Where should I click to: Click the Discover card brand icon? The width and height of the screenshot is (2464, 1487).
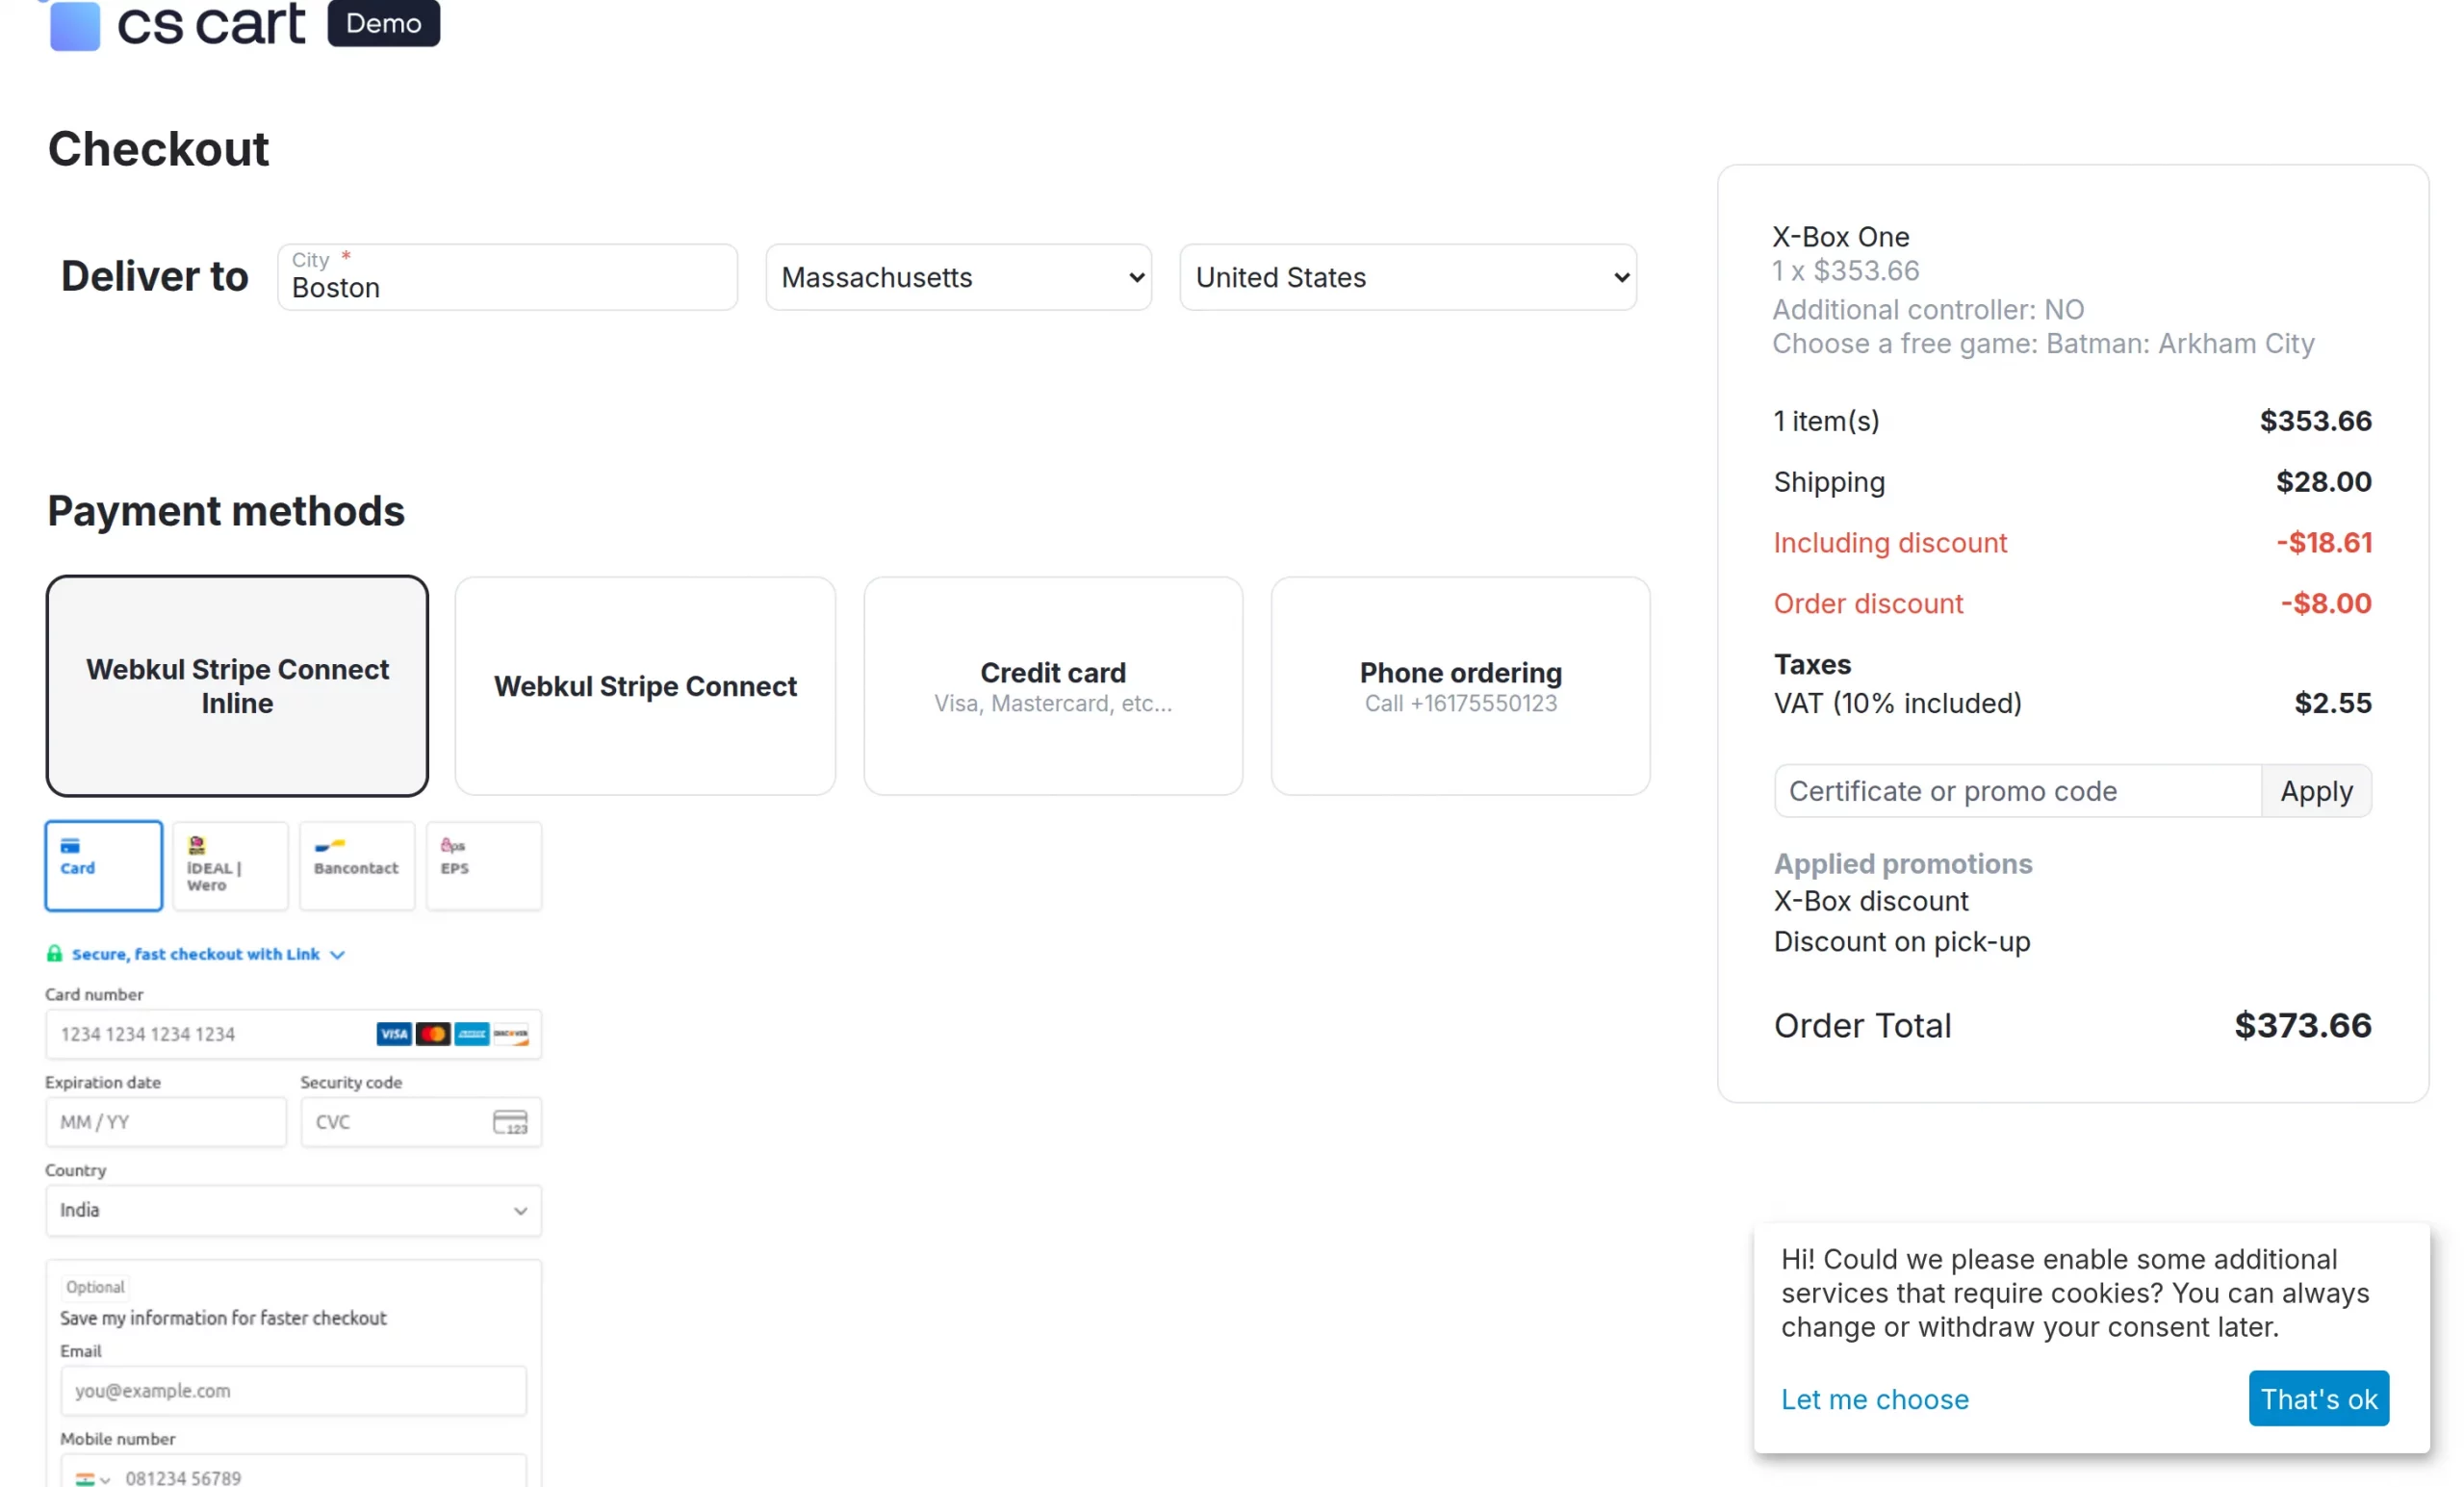pyautogui.click(x=510, y=1034)
